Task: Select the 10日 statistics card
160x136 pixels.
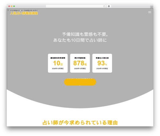Action: [x=58, y=63]
